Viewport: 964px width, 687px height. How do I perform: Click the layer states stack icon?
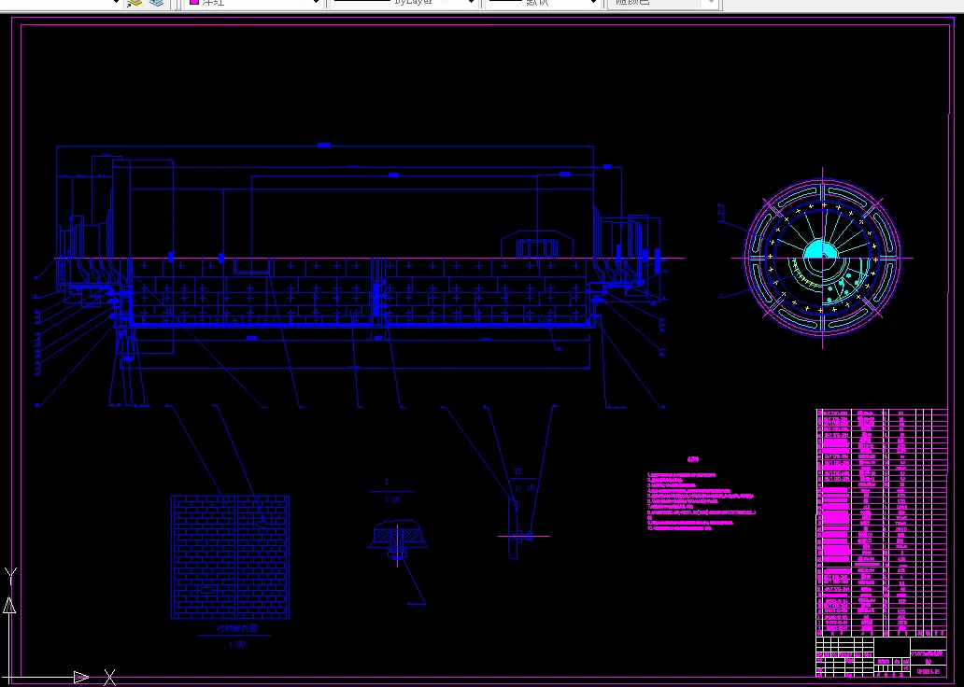pos(157,3)
